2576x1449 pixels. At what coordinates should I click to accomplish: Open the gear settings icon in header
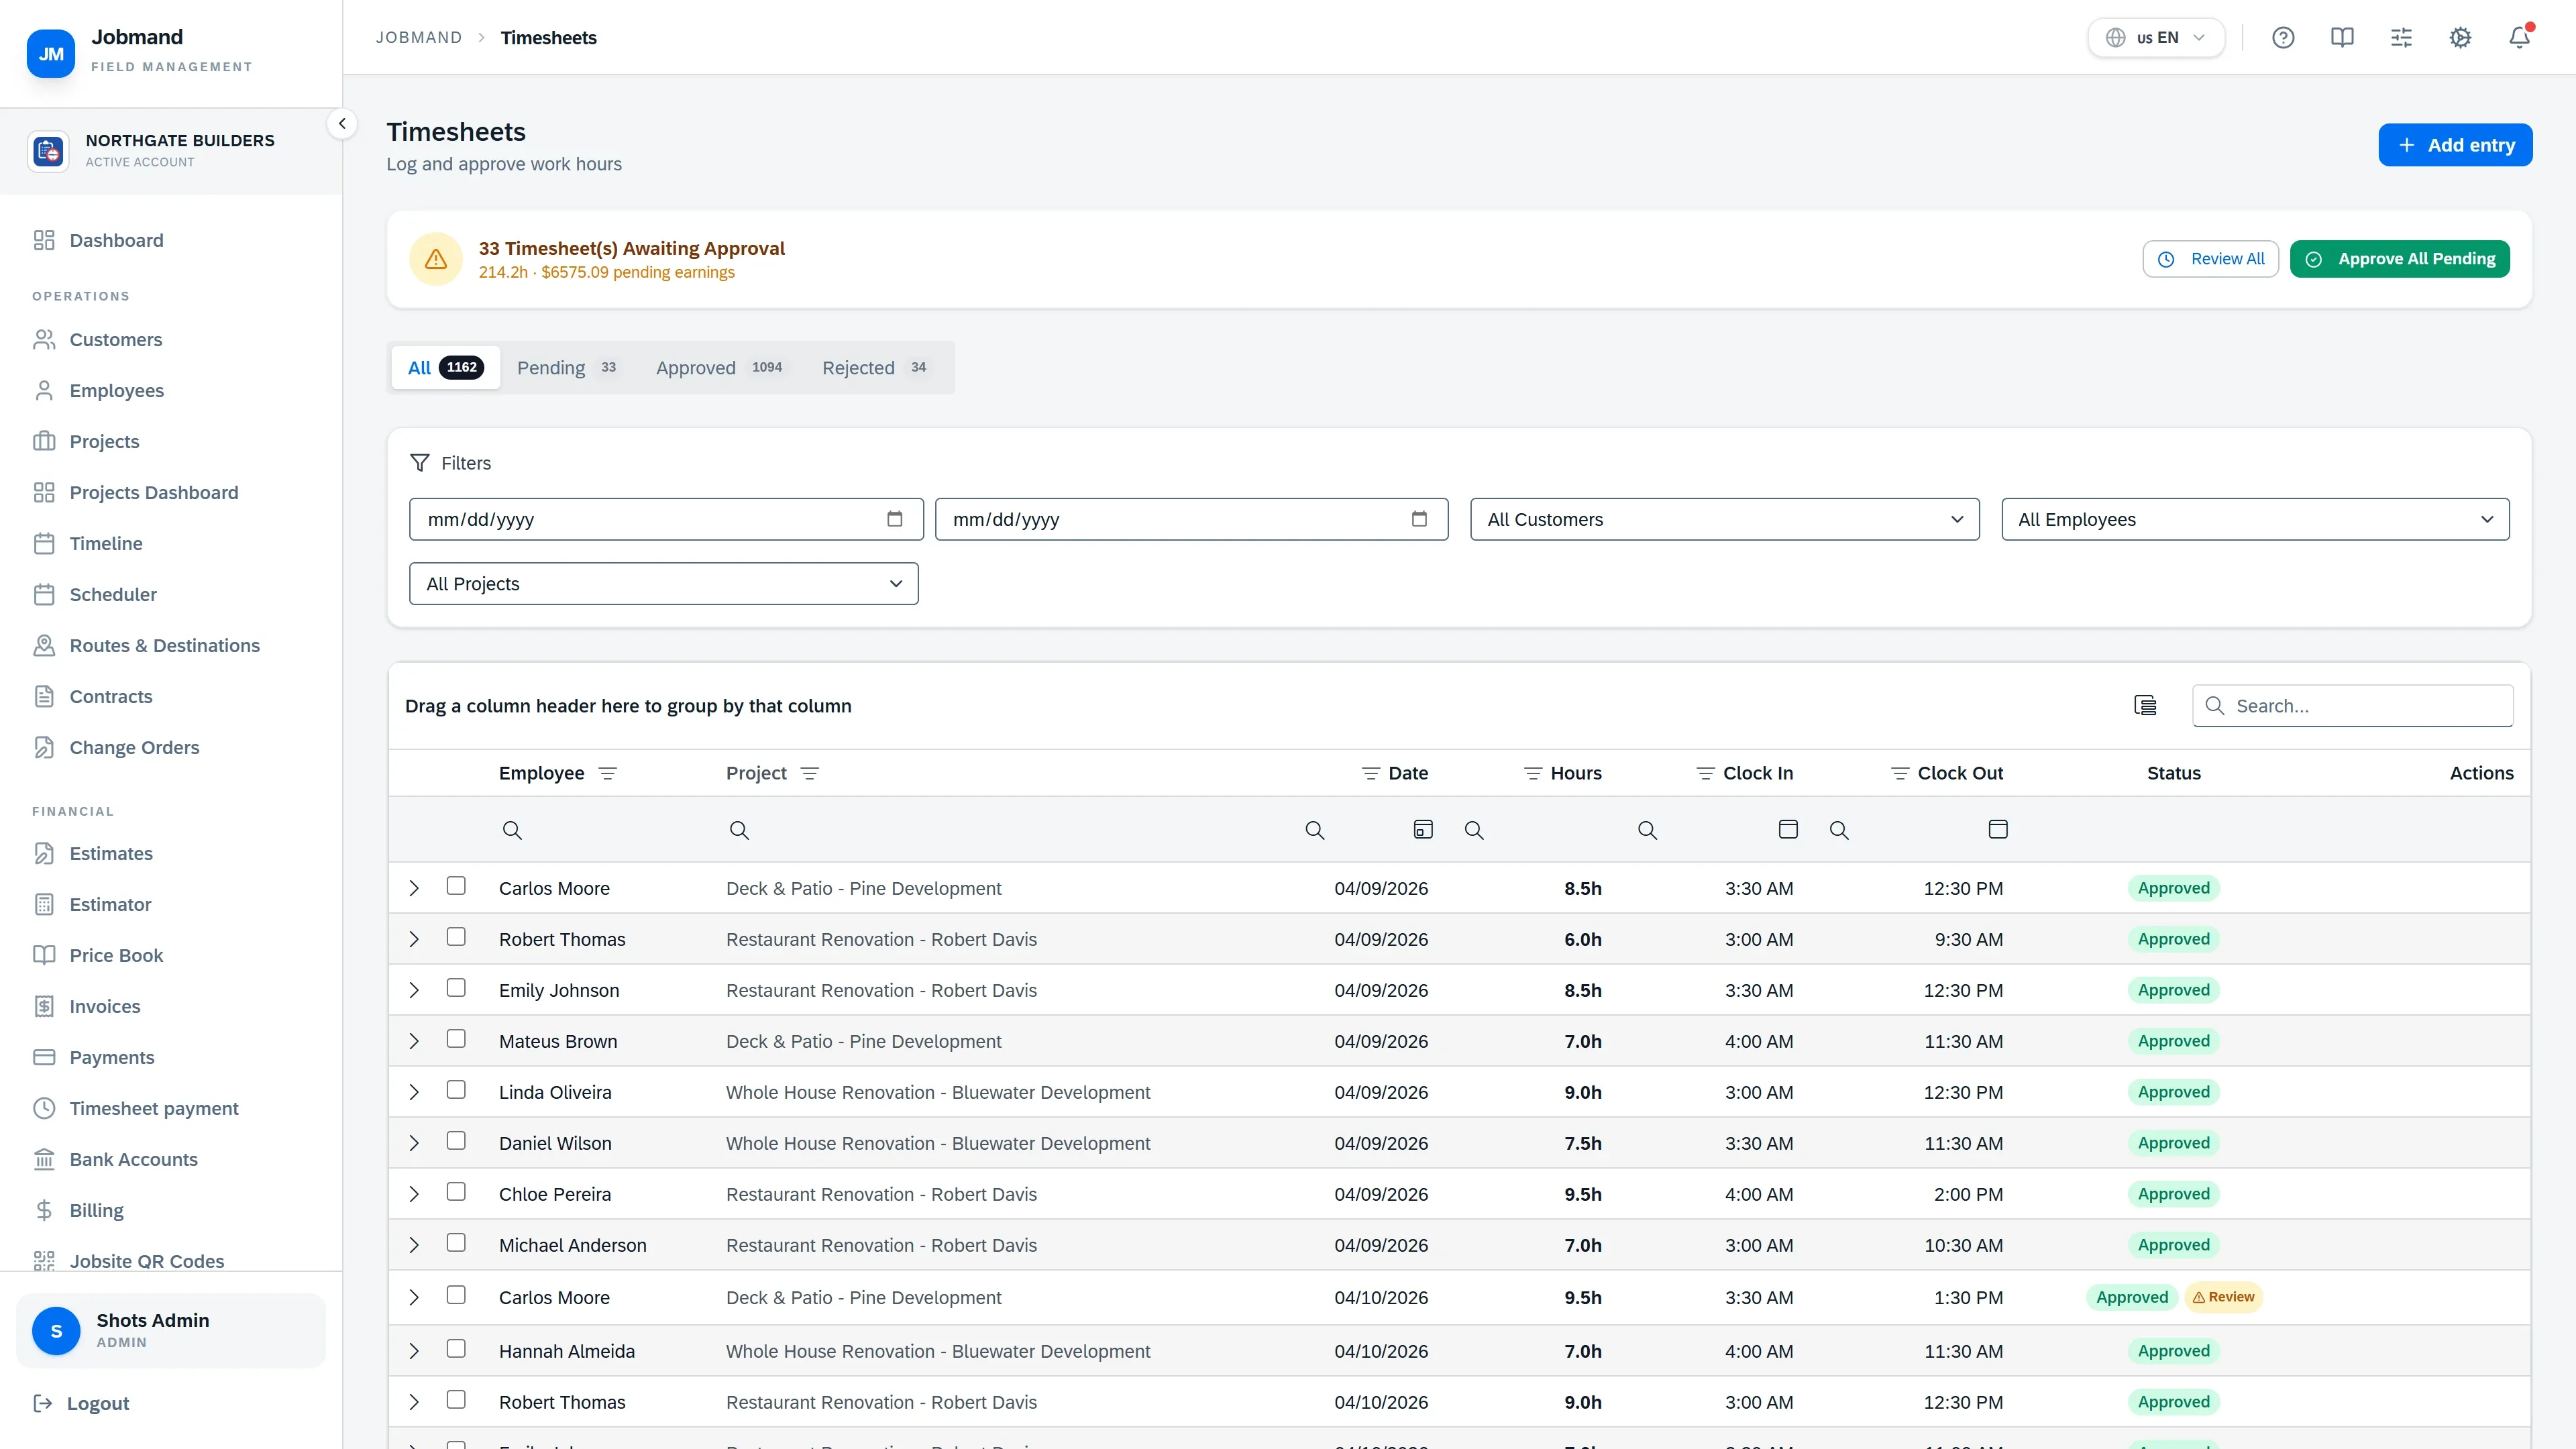[2460, 38]
